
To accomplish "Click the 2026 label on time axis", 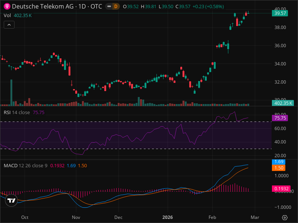I will [168, 217].
